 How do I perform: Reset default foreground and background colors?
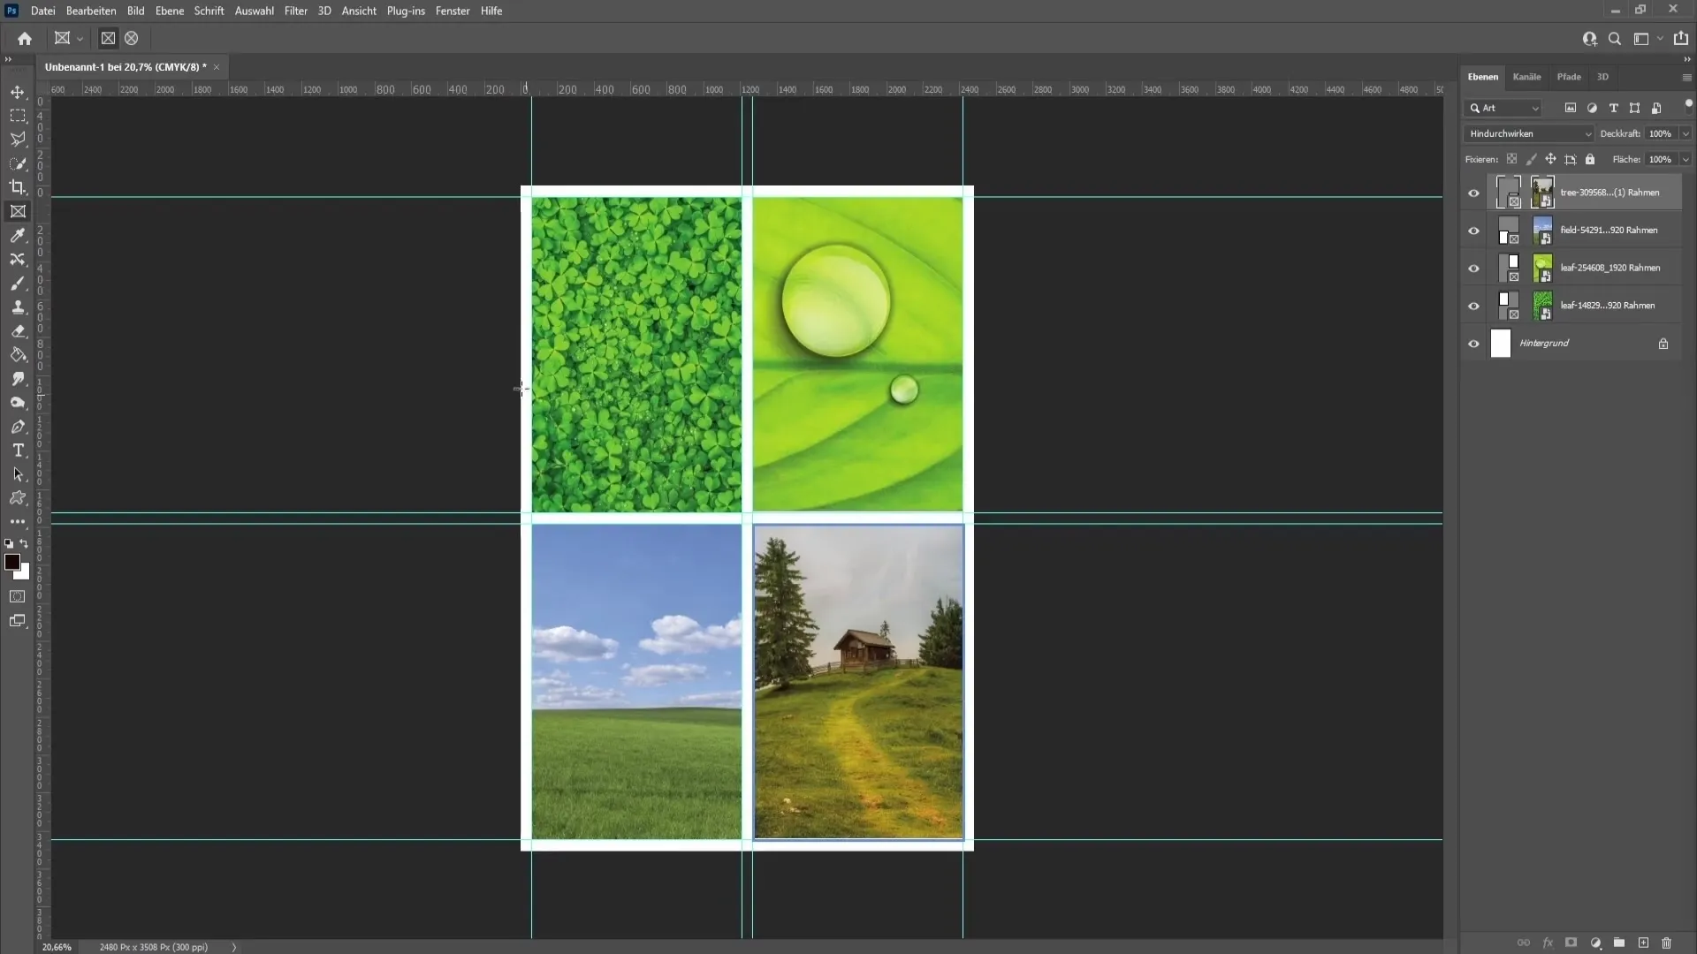(x=9, y=544)
